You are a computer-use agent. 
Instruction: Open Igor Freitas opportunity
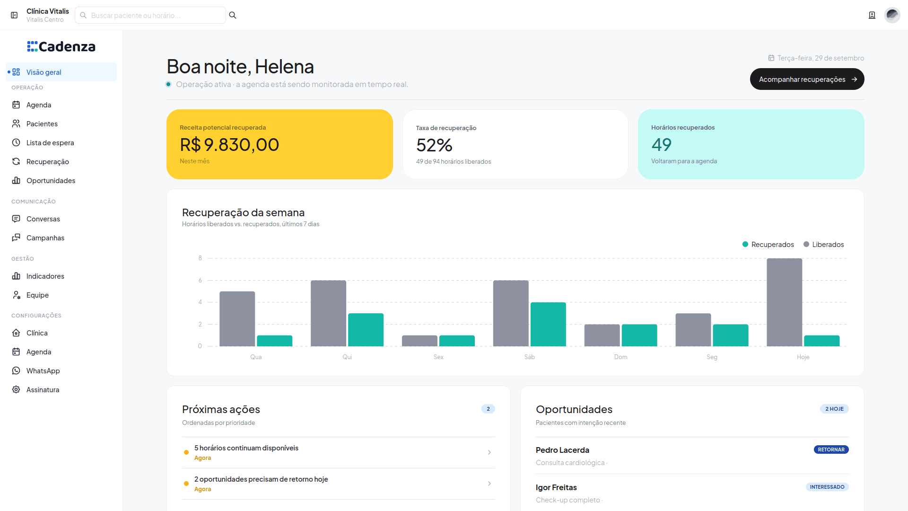692,493
